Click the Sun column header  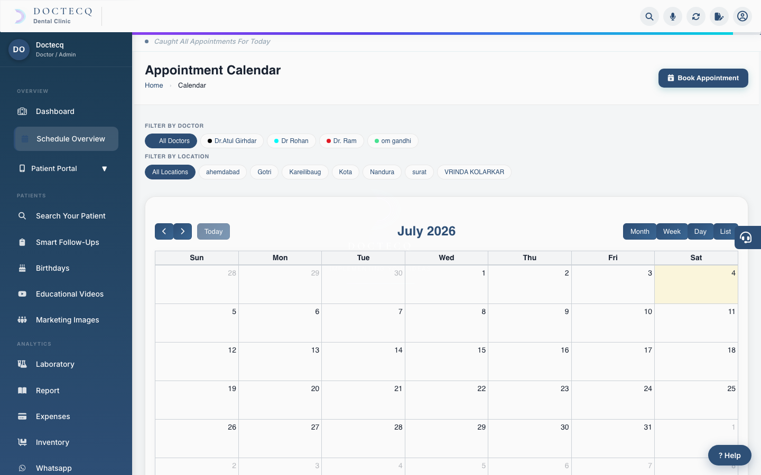197,258
